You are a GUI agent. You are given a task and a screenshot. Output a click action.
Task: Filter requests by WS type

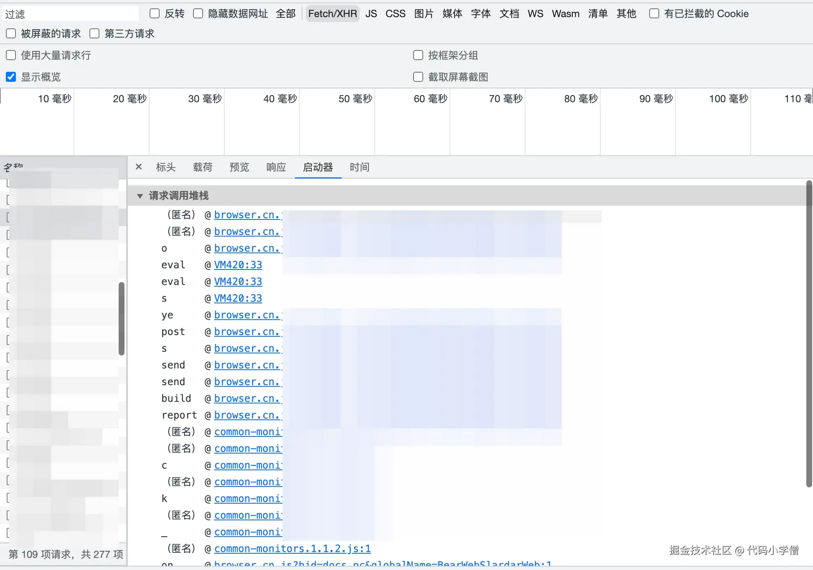pyautogui.click(x=535, y=14)
